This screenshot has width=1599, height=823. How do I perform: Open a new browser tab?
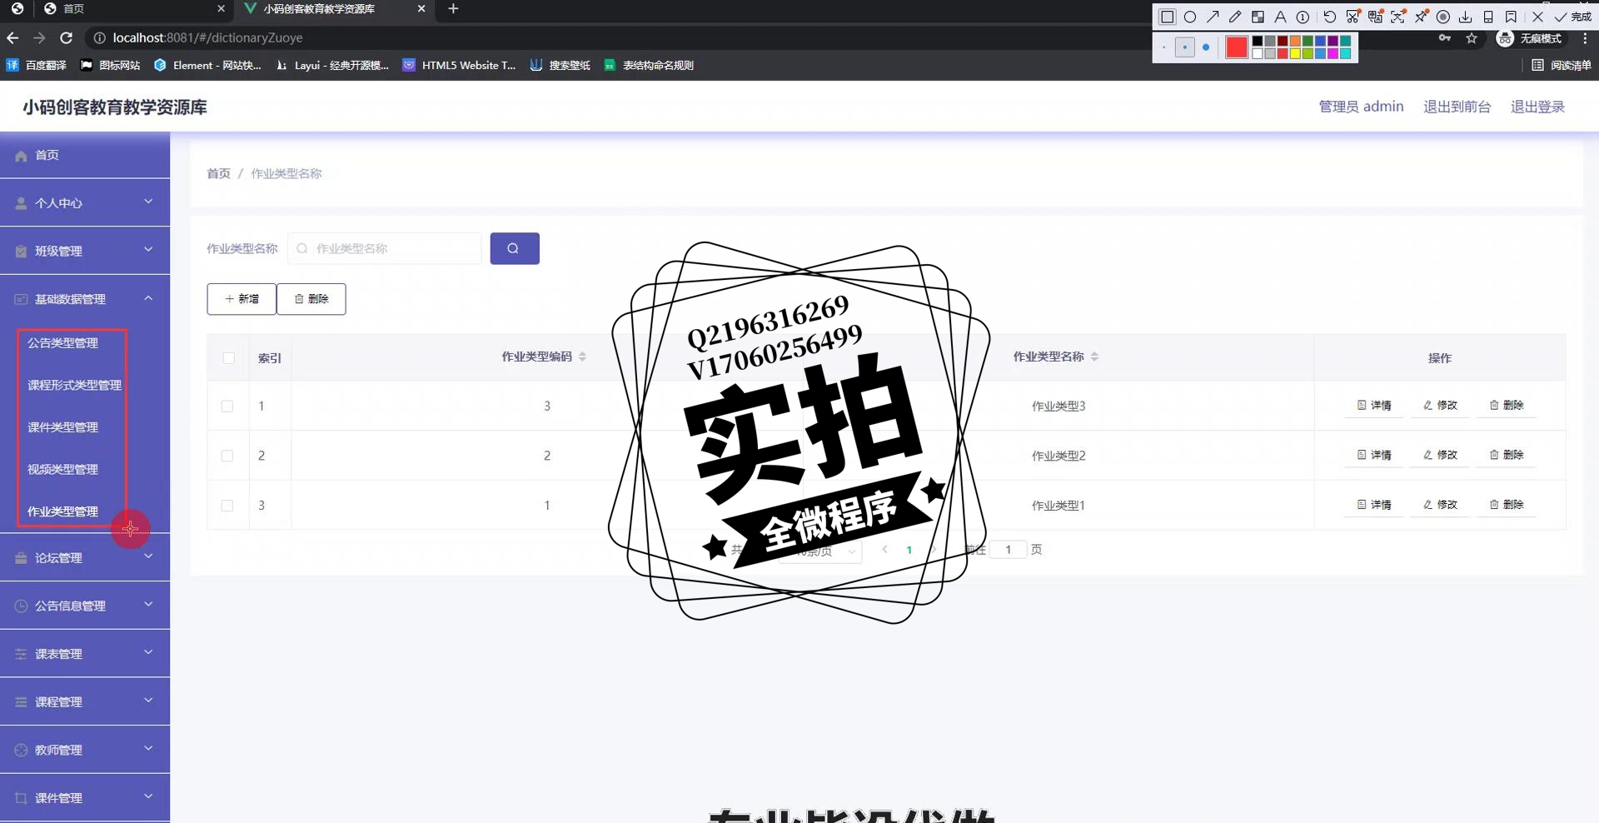coord(453,9)
